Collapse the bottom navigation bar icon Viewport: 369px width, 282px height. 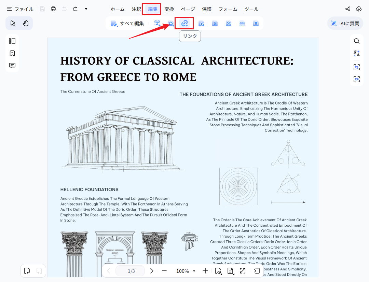257,271
